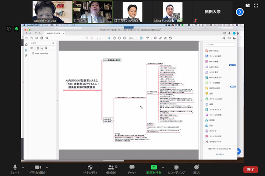Collapse left navigation pane arrow
The image size is (265, 176).
pos(57,100)
